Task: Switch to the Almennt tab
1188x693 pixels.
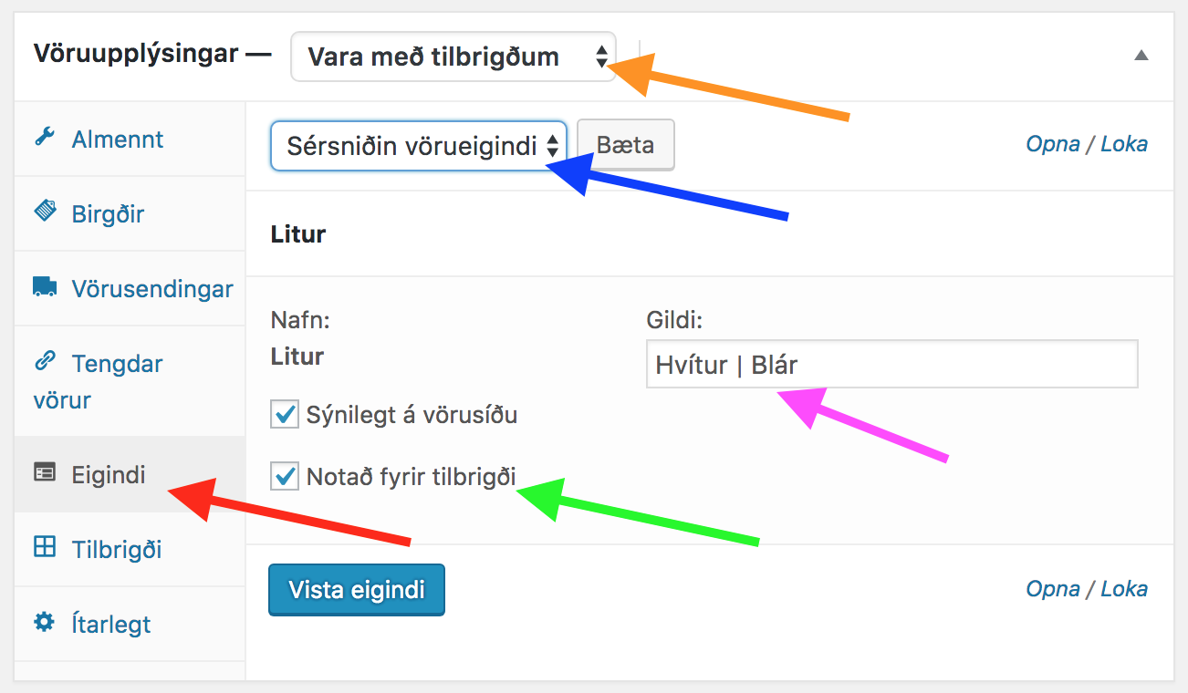Action: coord(117,140)
